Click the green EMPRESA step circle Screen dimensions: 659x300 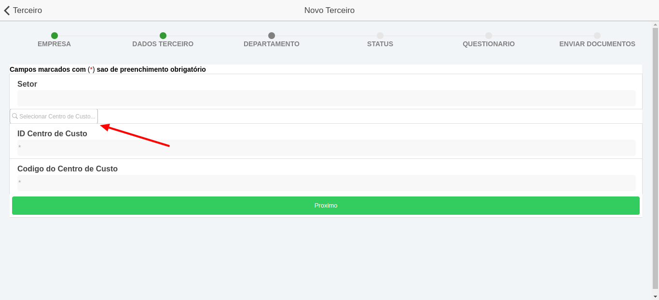click(55, 36)
